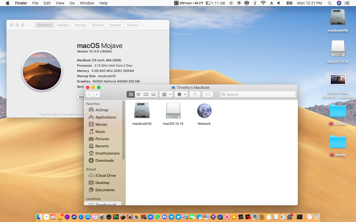Open the Window menu
Viewport: 356px width, 222px height.
pos(87,3)
